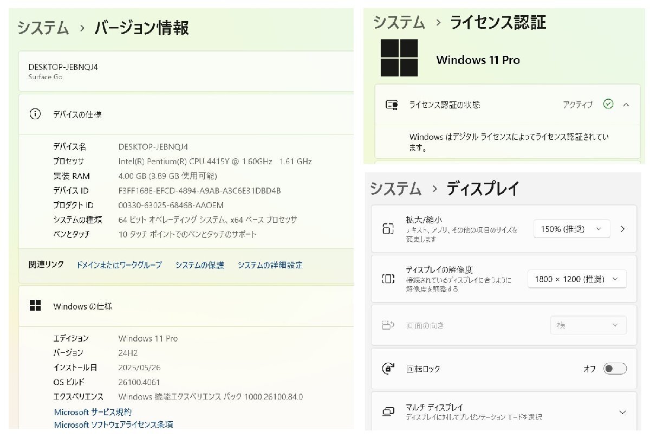This screenshot has width=650, height=444.
Task: Click the ディスプレイの解像度 setting label
Action: (x=439, y=269)
